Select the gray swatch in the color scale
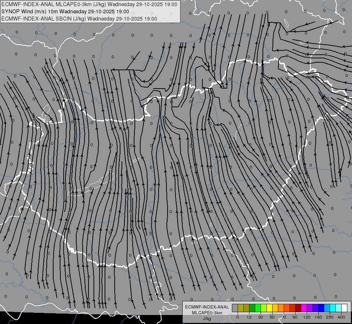Viewport: 352px width, 324px height. coord(235,308)
